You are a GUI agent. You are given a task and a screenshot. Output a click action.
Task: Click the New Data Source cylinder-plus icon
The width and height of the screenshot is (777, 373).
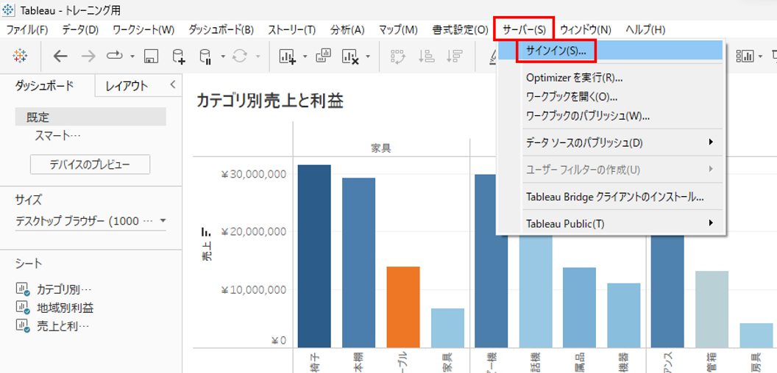(178, 57)
